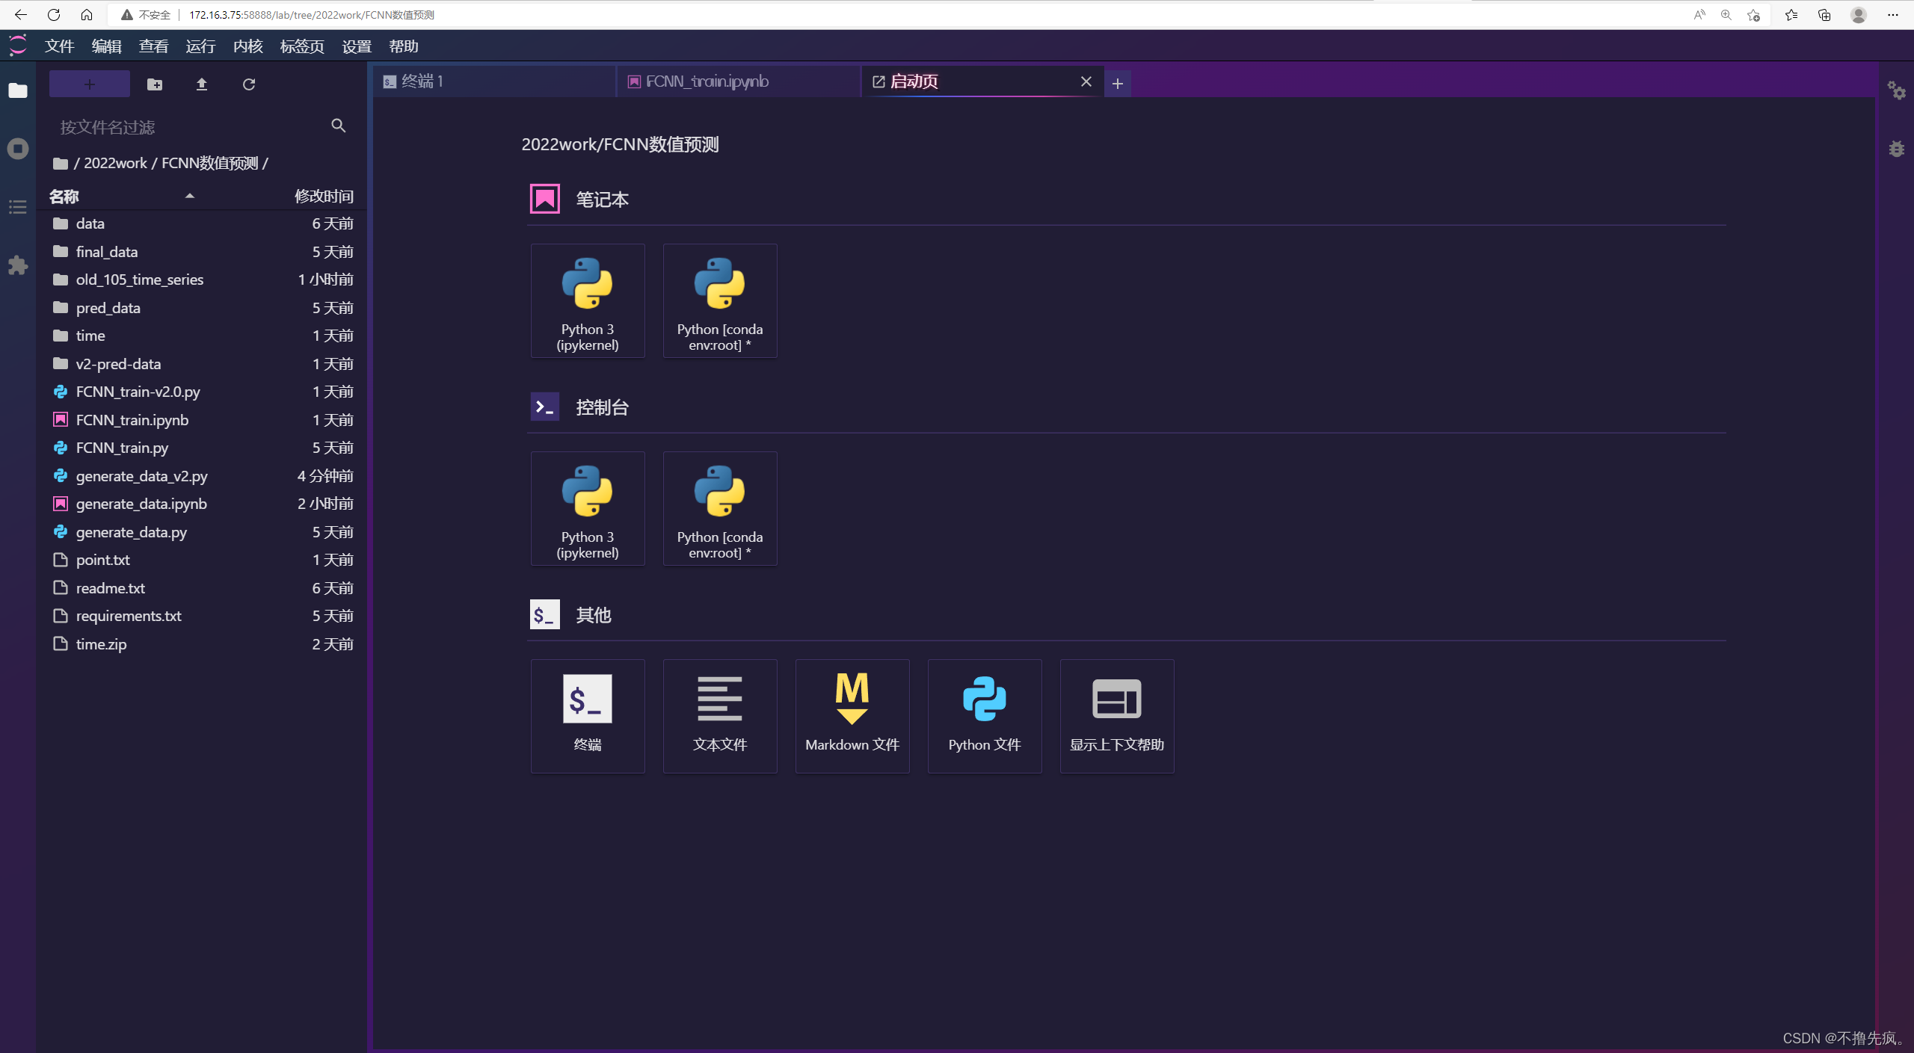Launch Python 3 ipykernel notebook

[588, 300]
